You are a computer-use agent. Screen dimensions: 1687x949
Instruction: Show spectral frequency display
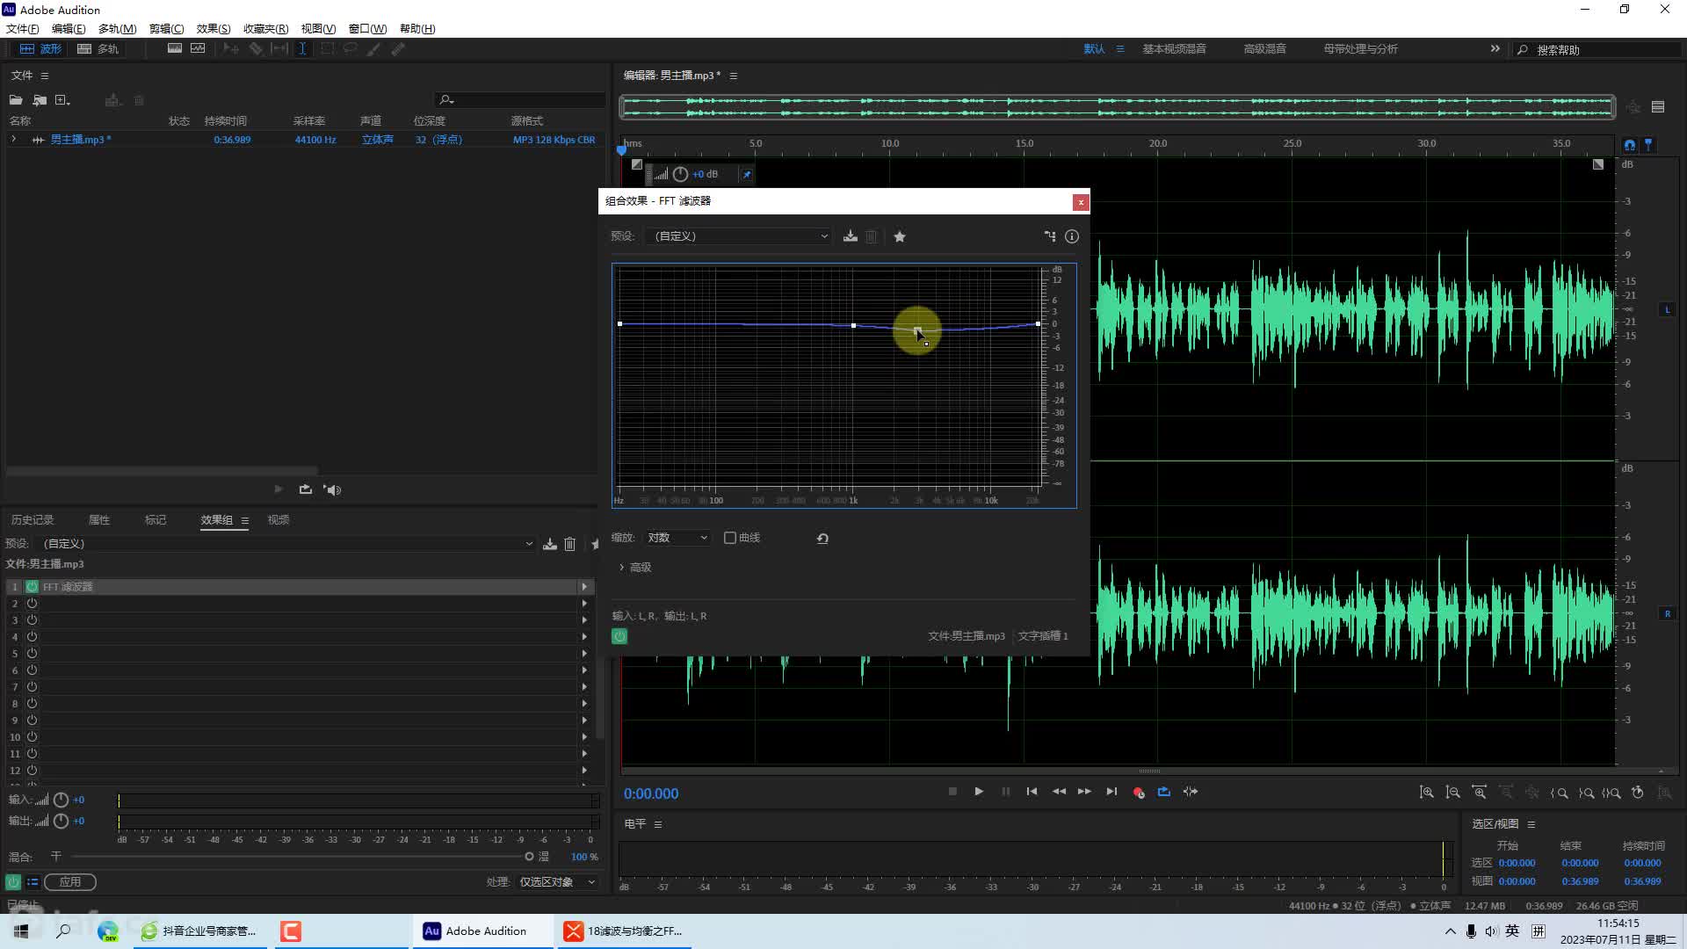coord(175,49)
